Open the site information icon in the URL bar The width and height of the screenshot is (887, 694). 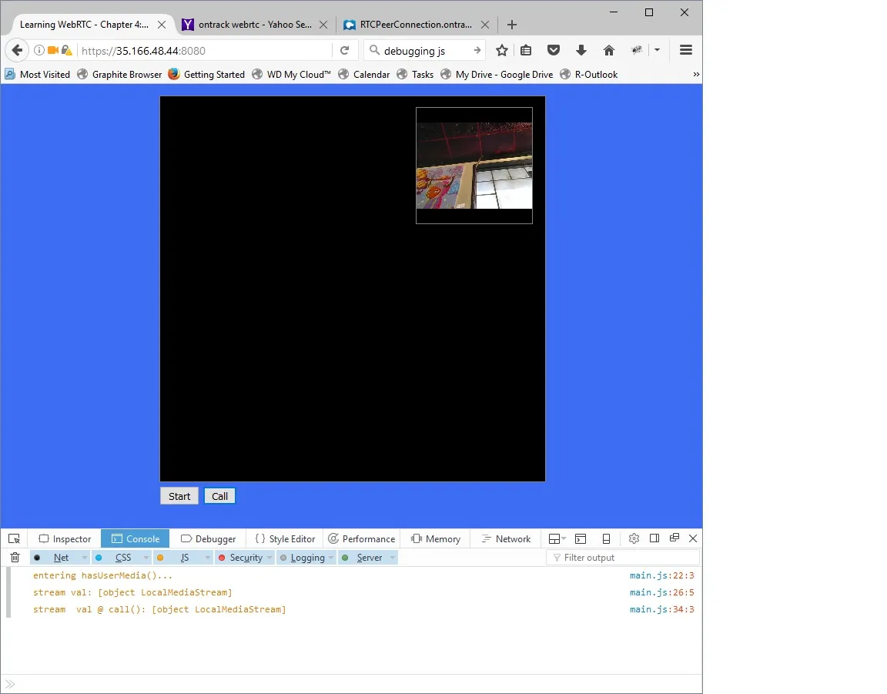pos(39,50)
